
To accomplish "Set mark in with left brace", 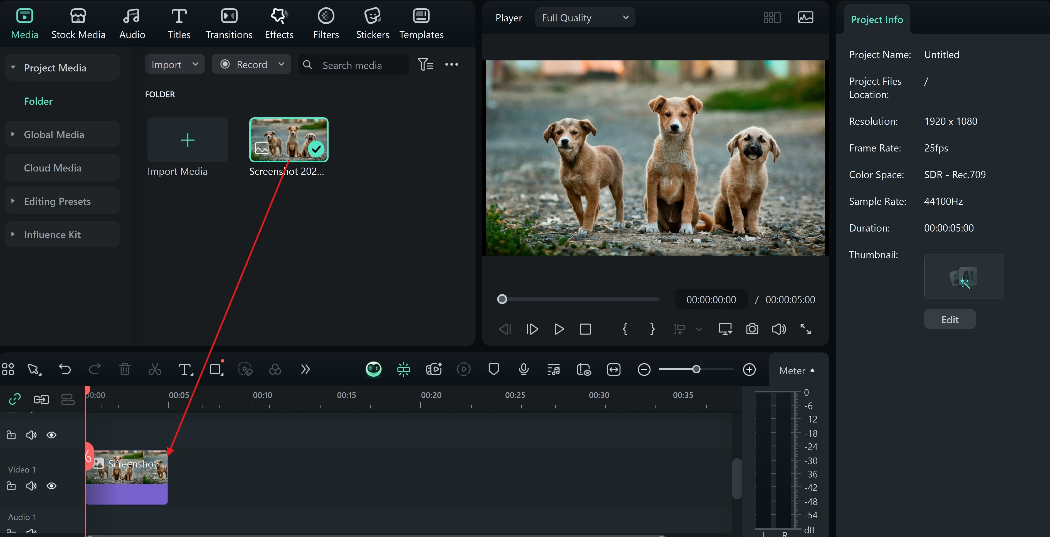I will (625, 329).
